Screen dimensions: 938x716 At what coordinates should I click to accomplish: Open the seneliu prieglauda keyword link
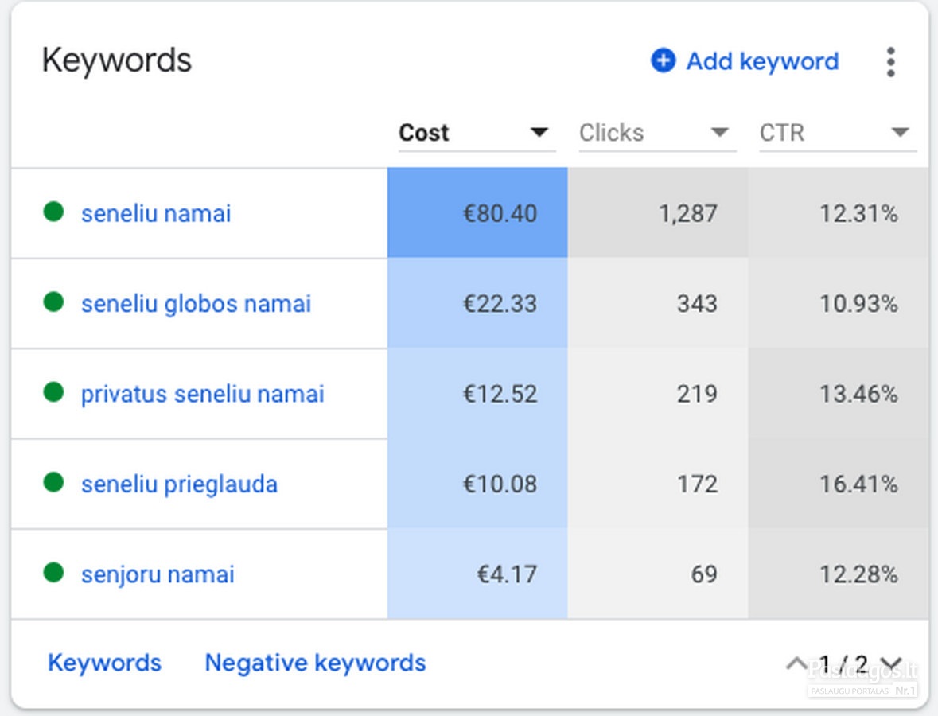tap(180, 484)
